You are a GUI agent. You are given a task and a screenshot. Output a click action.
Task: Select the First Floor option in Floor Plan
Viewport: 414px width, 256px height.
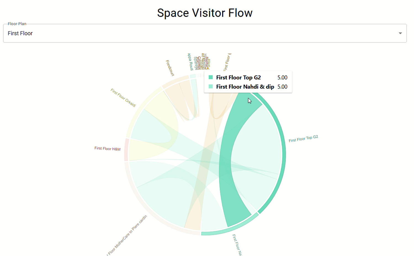[x=20, y=33]
